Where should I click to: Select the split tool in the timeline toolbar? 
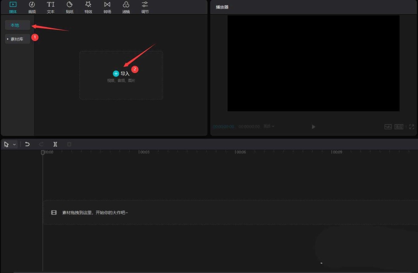(55, 144)
